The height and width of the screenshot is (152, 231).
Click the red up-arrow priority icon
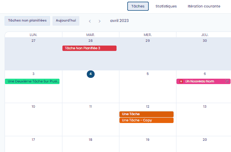(x=181, y=82)
